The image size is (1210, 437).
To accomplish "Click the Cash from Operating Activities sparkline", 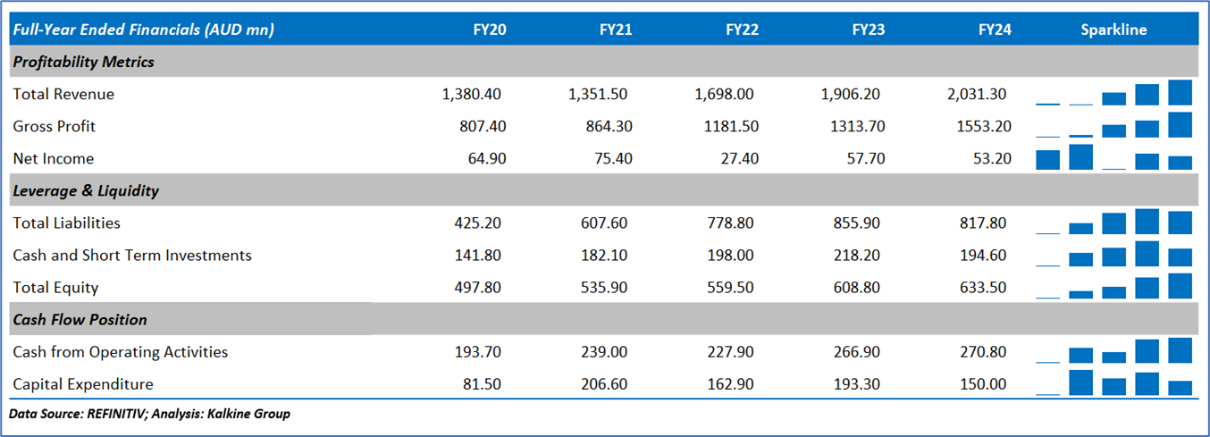I will (x=1114, y=351).
